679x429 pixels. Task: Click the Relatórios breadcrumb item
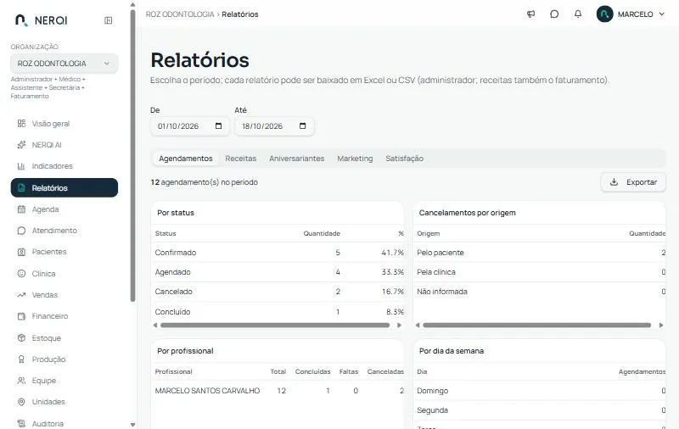(x=240, y=14)
